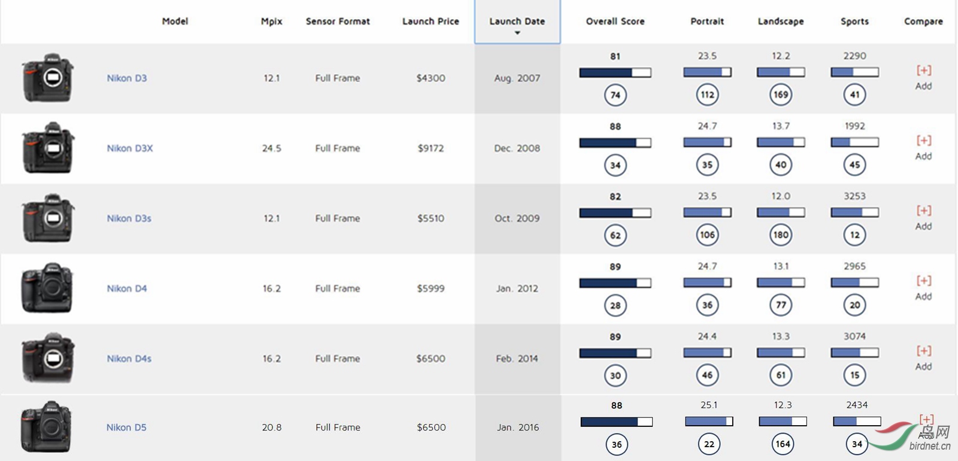Open the Nikon D3s model link

coord(129,218)
